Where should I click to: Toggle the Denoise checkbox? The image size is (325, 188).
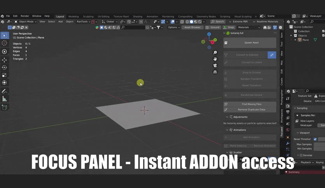tap(301, 155)
